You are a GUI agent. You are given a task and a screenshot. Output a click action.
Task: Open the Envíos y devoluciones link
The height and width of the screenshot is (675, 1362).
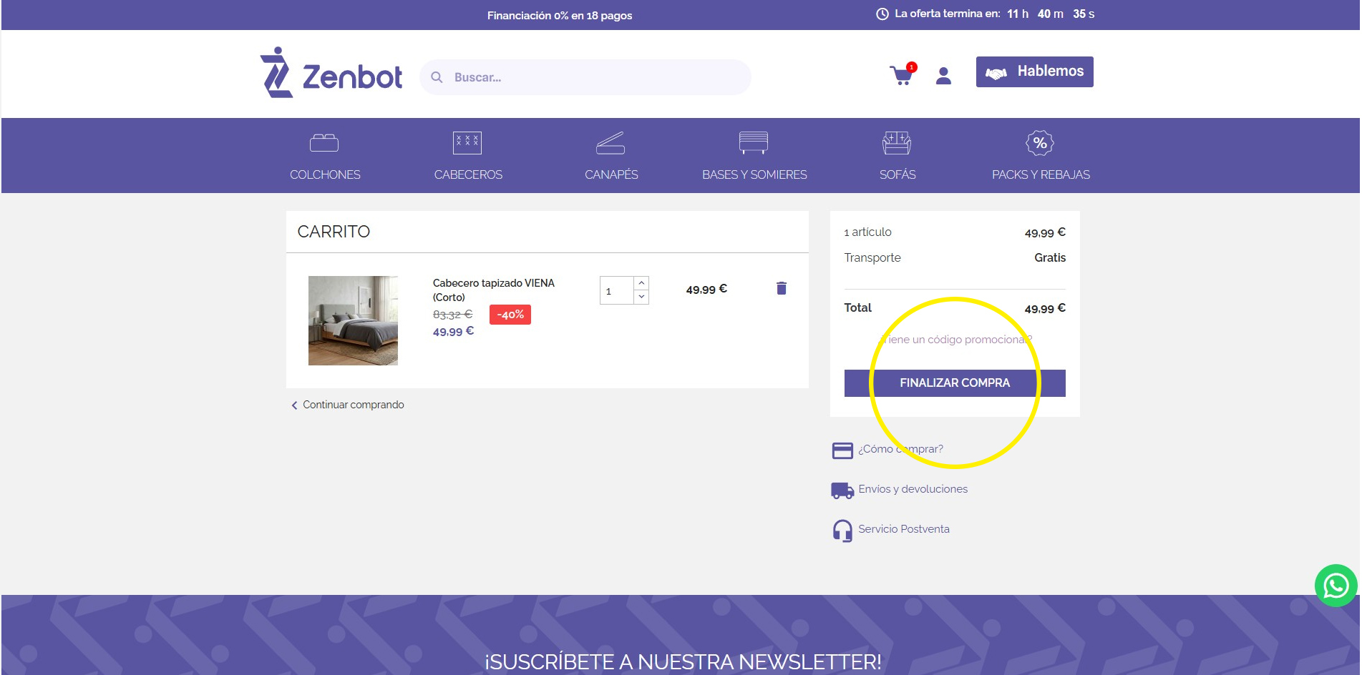[913, 489]
